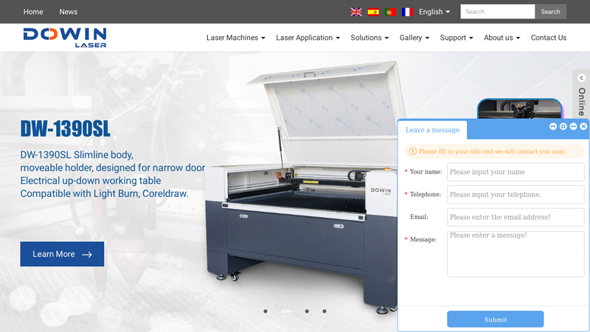Expand the Online sidebar arrow
The width and height of the screenshot is (590, 332).
point(582,78)
